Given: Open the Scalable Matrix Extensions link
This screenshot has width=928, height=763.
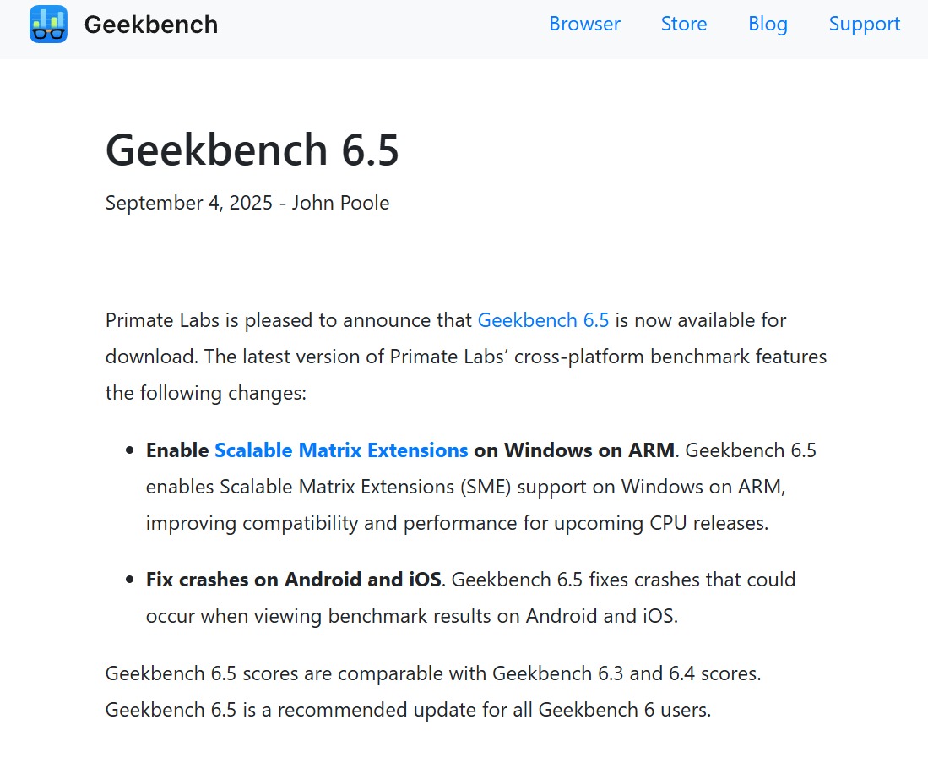Looking at the screenshot, I should tap(341, 450).
